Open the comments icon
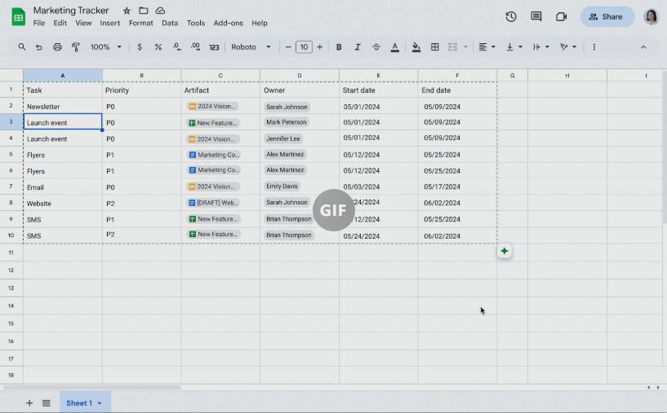 click(x=536, y=16)
